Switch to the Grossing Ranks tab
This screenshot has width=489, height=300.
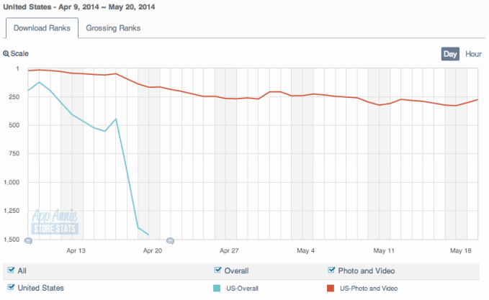point(113,29)
